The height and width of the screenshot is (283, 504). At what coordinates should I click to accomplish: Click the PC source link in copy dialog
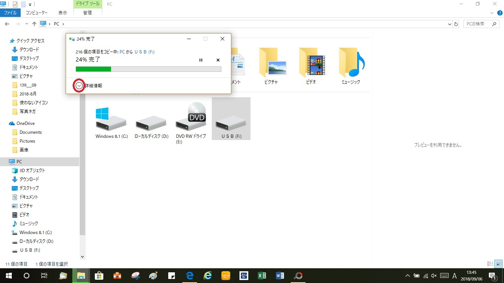coord(122,52)
